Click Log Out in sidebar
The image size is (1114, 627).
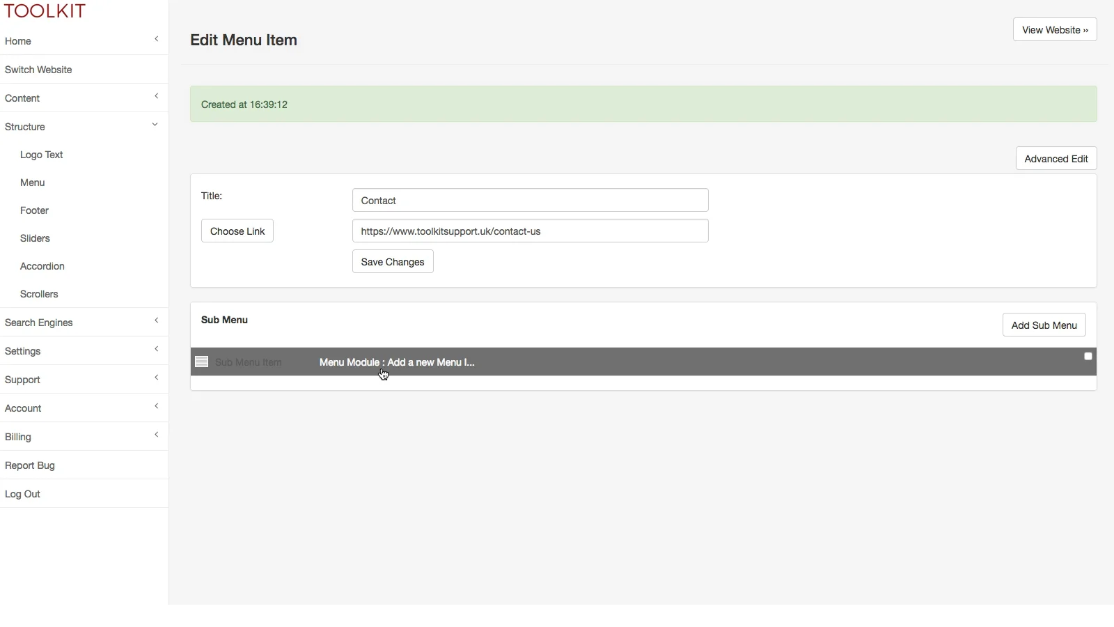coord(22,494)
